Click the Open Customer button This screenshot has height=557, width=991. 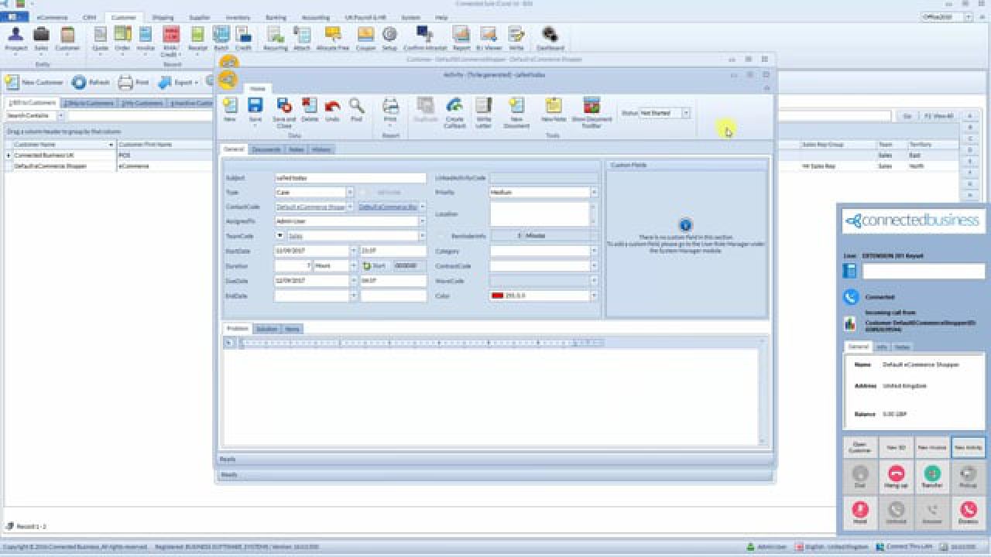coord(860,448)
